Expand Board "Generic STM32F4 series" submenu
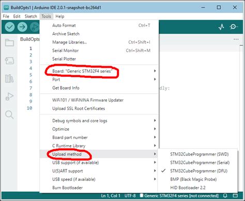The image size is (245, 201). (99, 71)
